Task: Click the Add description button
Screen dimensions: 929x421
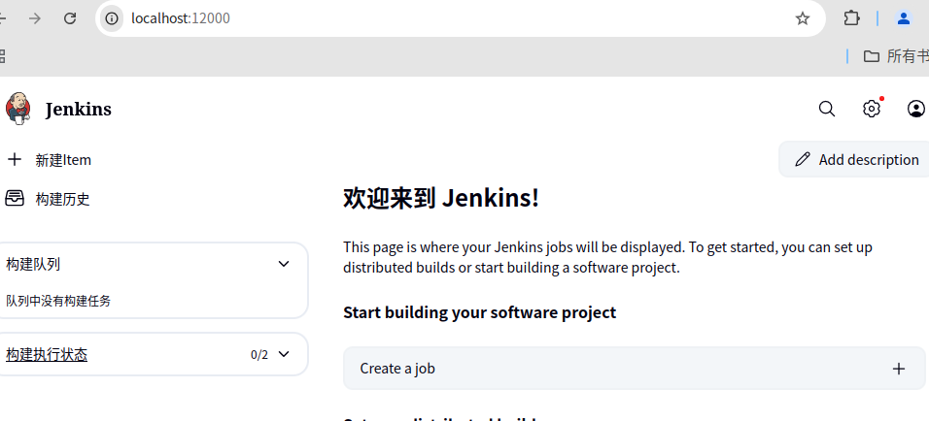Action: pyautogui.click(x=854, y=159)
